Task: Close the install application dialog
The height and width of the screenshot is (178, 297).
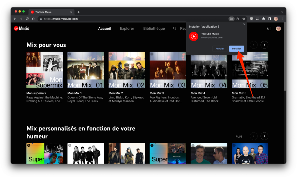Action: click(x=244, y=24)
